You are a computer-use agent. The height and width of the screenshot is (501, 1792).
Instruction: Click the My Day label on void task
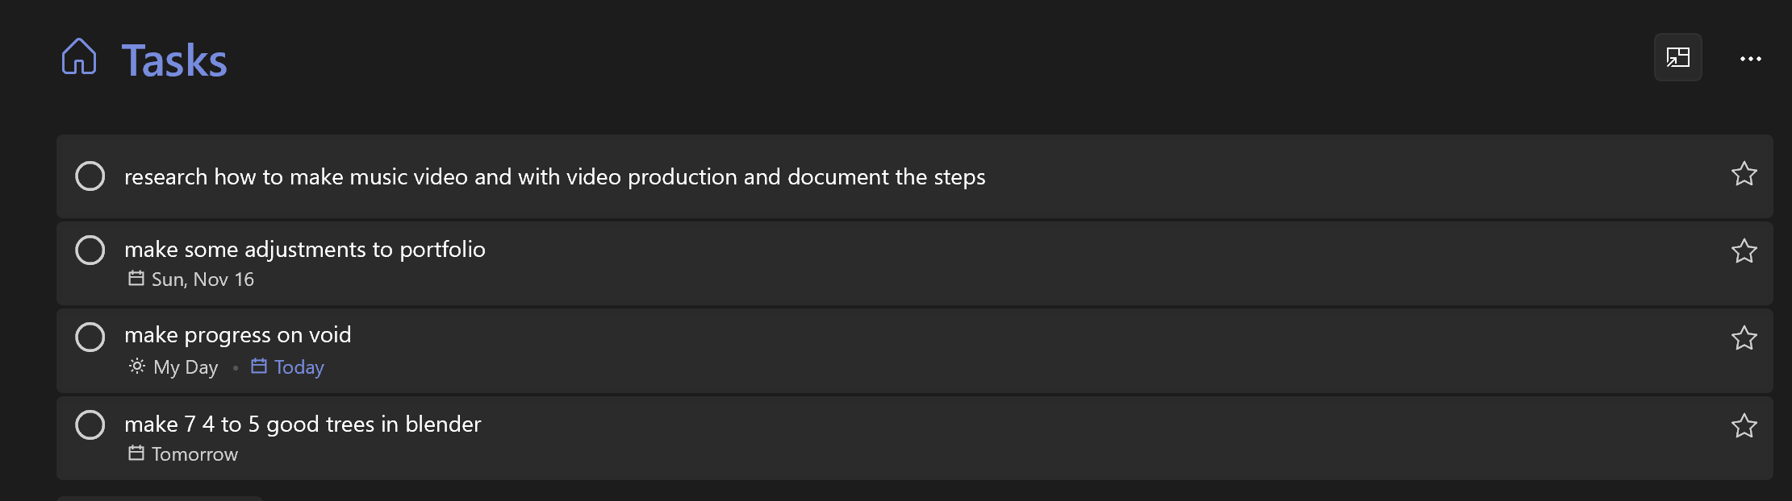click(185, 366)
